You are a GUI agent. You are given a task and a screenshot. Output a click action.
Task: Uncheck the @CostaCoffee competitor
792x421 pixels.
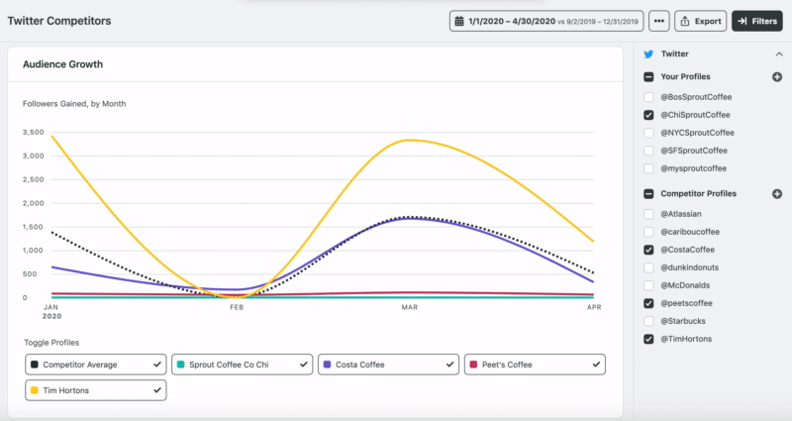coord(648,250)
